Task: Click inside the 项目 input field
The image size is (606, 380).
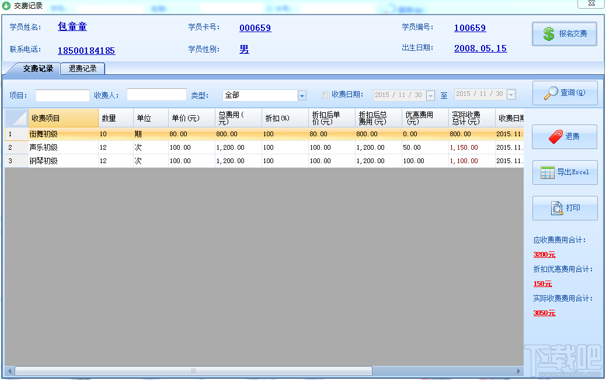Action: pyautogui.click(x=62, y=95)
